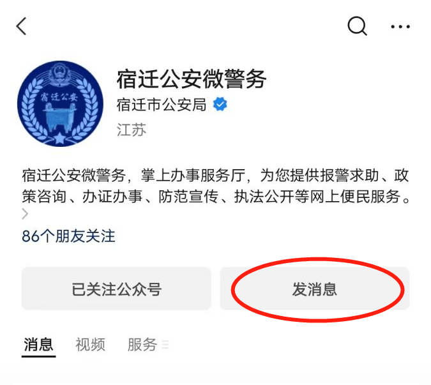Click the 发消息 send message button
Screen dimensions: 431x385
[315, 289]
